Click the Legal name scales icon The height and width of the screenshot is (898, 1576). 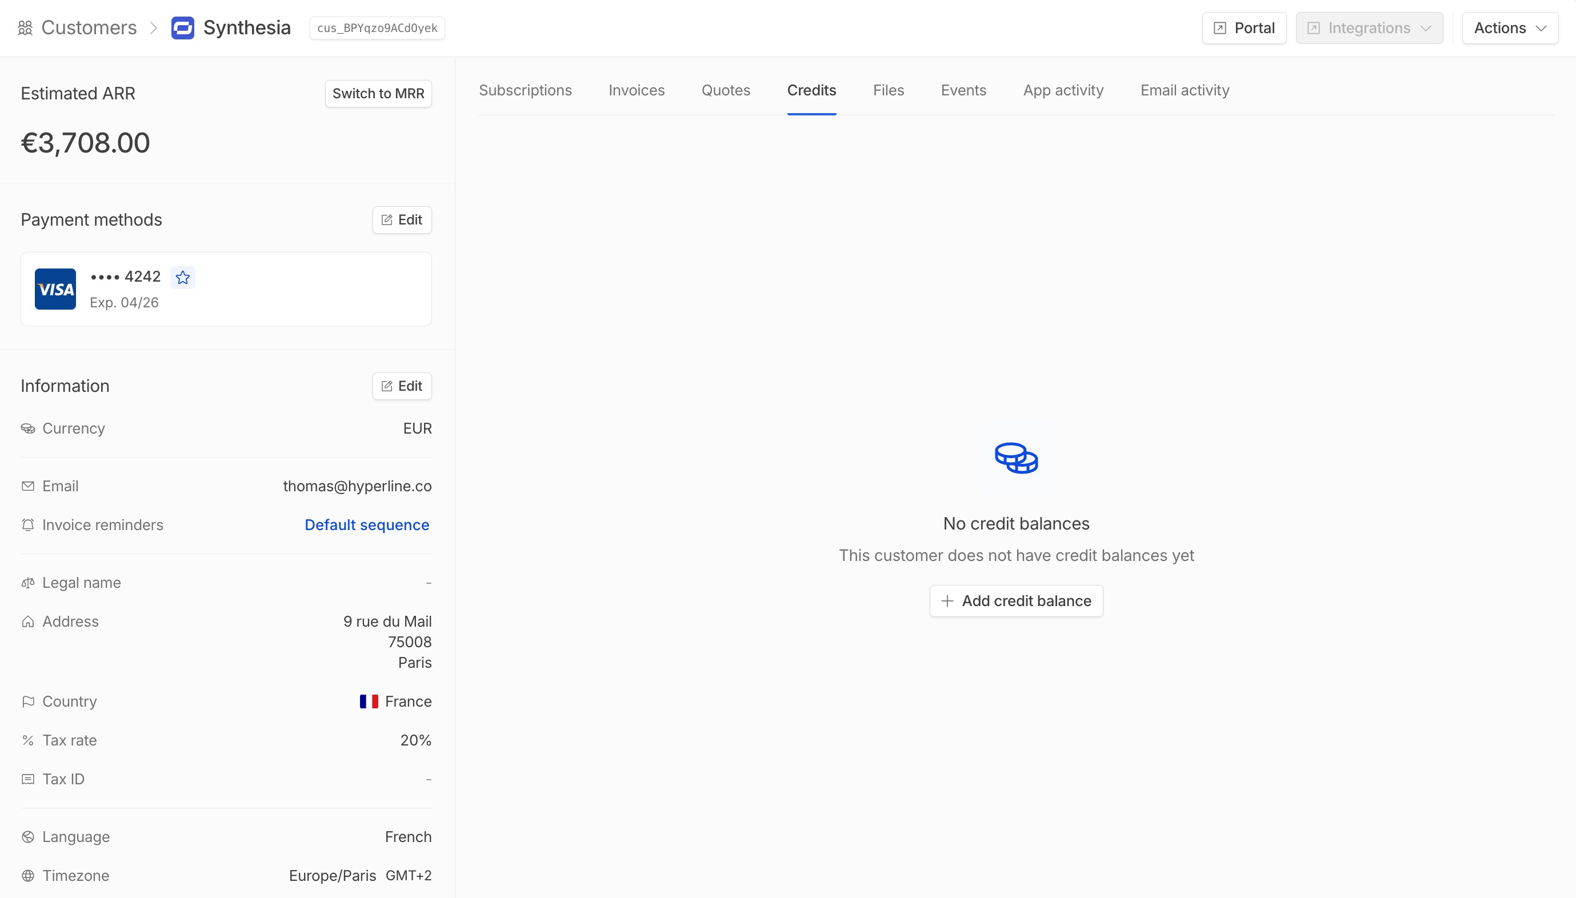(28, 583)
